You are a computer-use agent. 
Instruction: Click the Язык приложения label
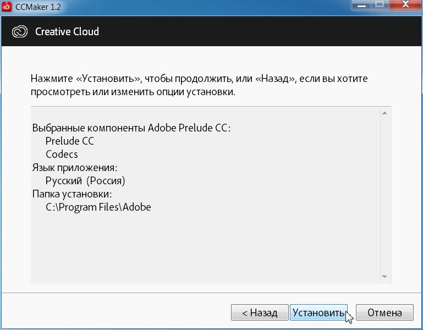click(75, 168)
